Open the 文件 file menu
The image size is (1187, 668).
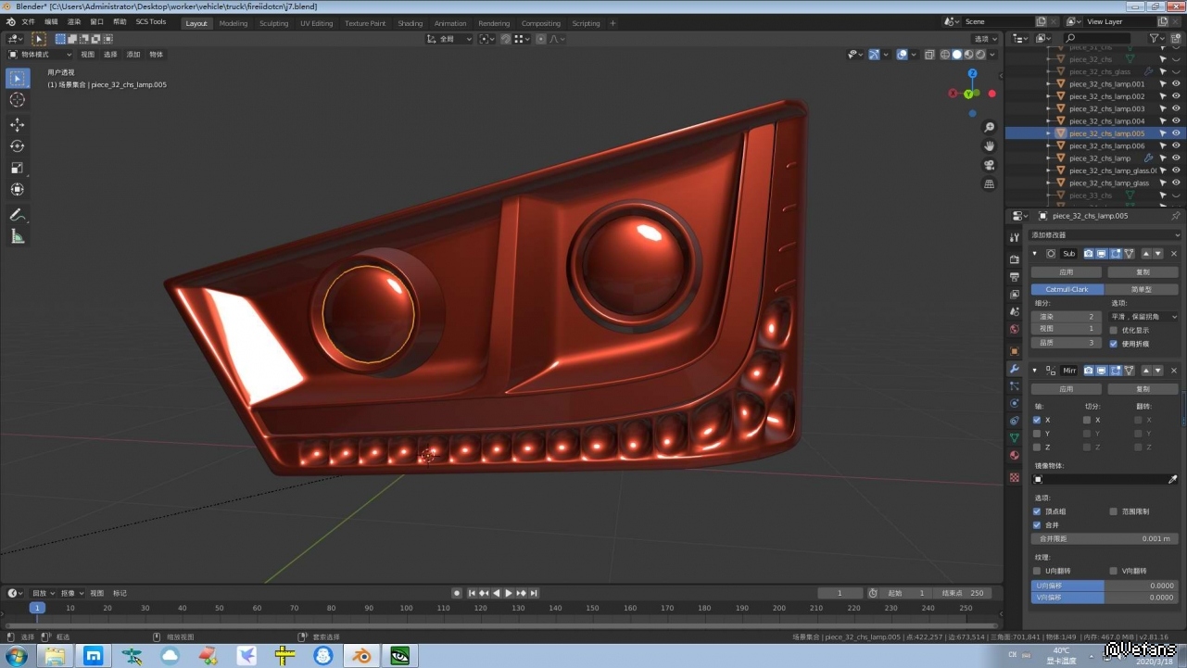tap(28, 21)
